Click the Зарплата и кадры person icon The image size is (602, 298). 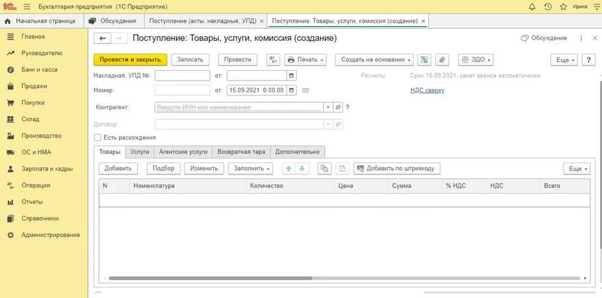coord(10,169)
